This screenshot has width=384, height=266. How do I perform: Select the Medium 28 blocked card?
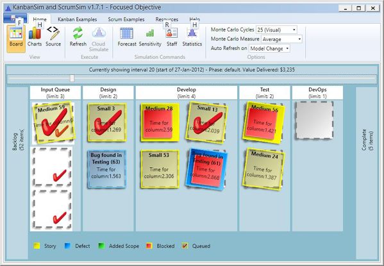point(160,122)
